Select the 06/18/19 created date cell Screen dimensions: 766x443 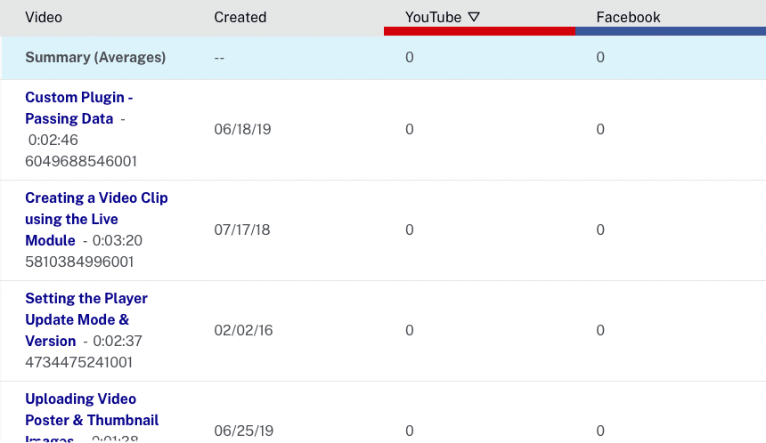242,129
